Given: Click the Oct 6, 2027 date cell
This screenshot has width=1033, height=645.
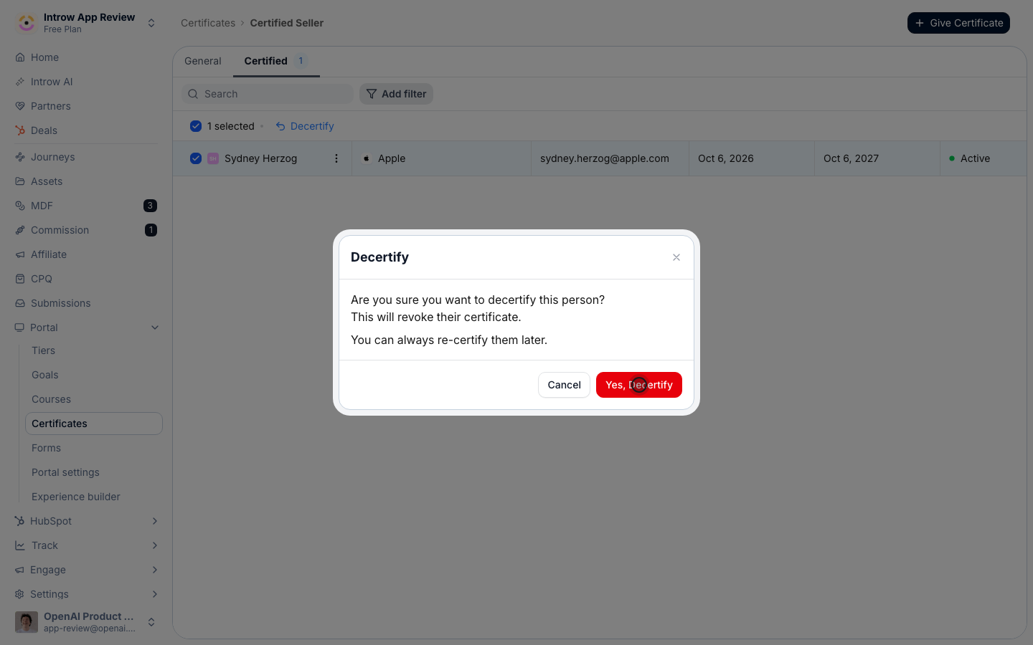Looking at the screenshot, I should pos(877,158).
